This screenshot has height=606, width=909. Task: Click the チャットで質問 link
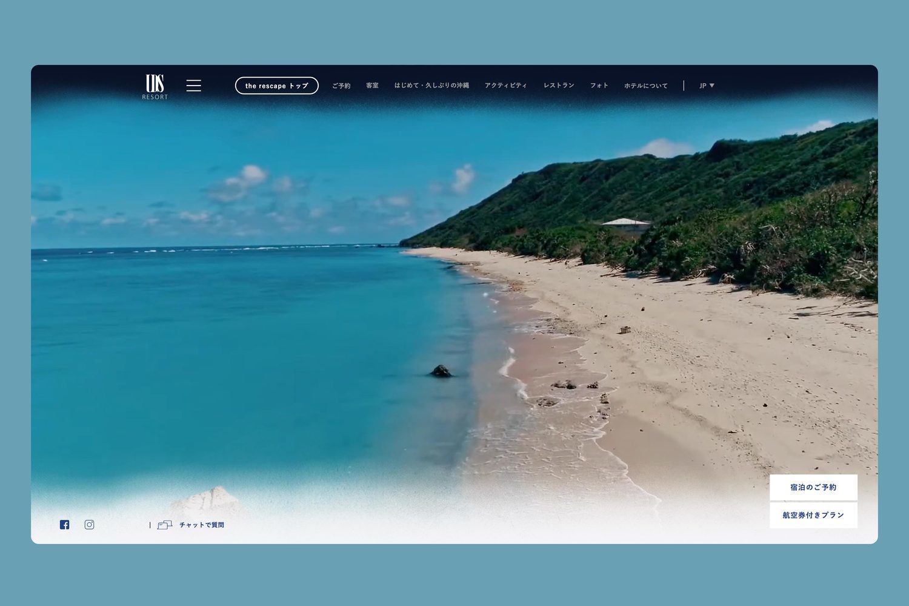pyautogui.click(x=202, y=525)
